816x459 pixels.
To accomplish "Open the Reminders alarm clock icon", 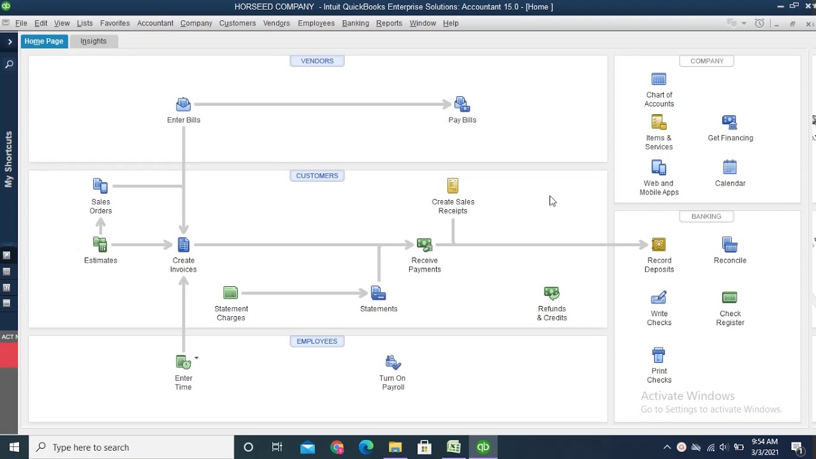I will [759, 23].
